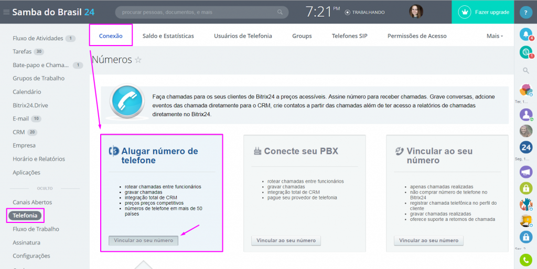Open the Usuários de Telefonia tab
The height and width of the screenshot is (269, 537).
(x=243, y=36)
